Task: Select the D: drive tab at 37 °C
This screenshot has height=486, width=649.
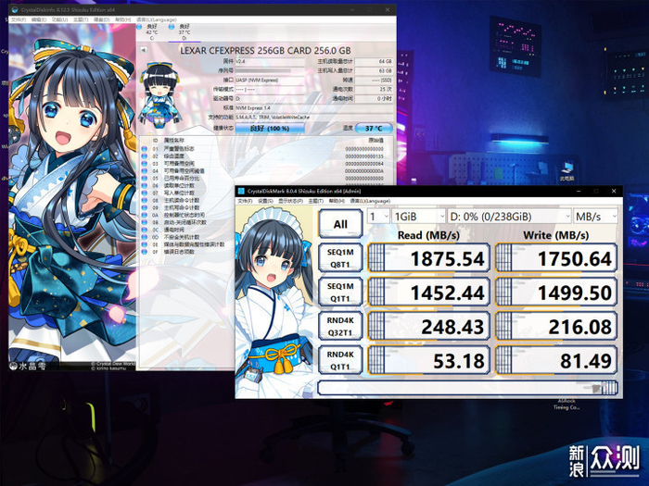Action: click(185, 32)
